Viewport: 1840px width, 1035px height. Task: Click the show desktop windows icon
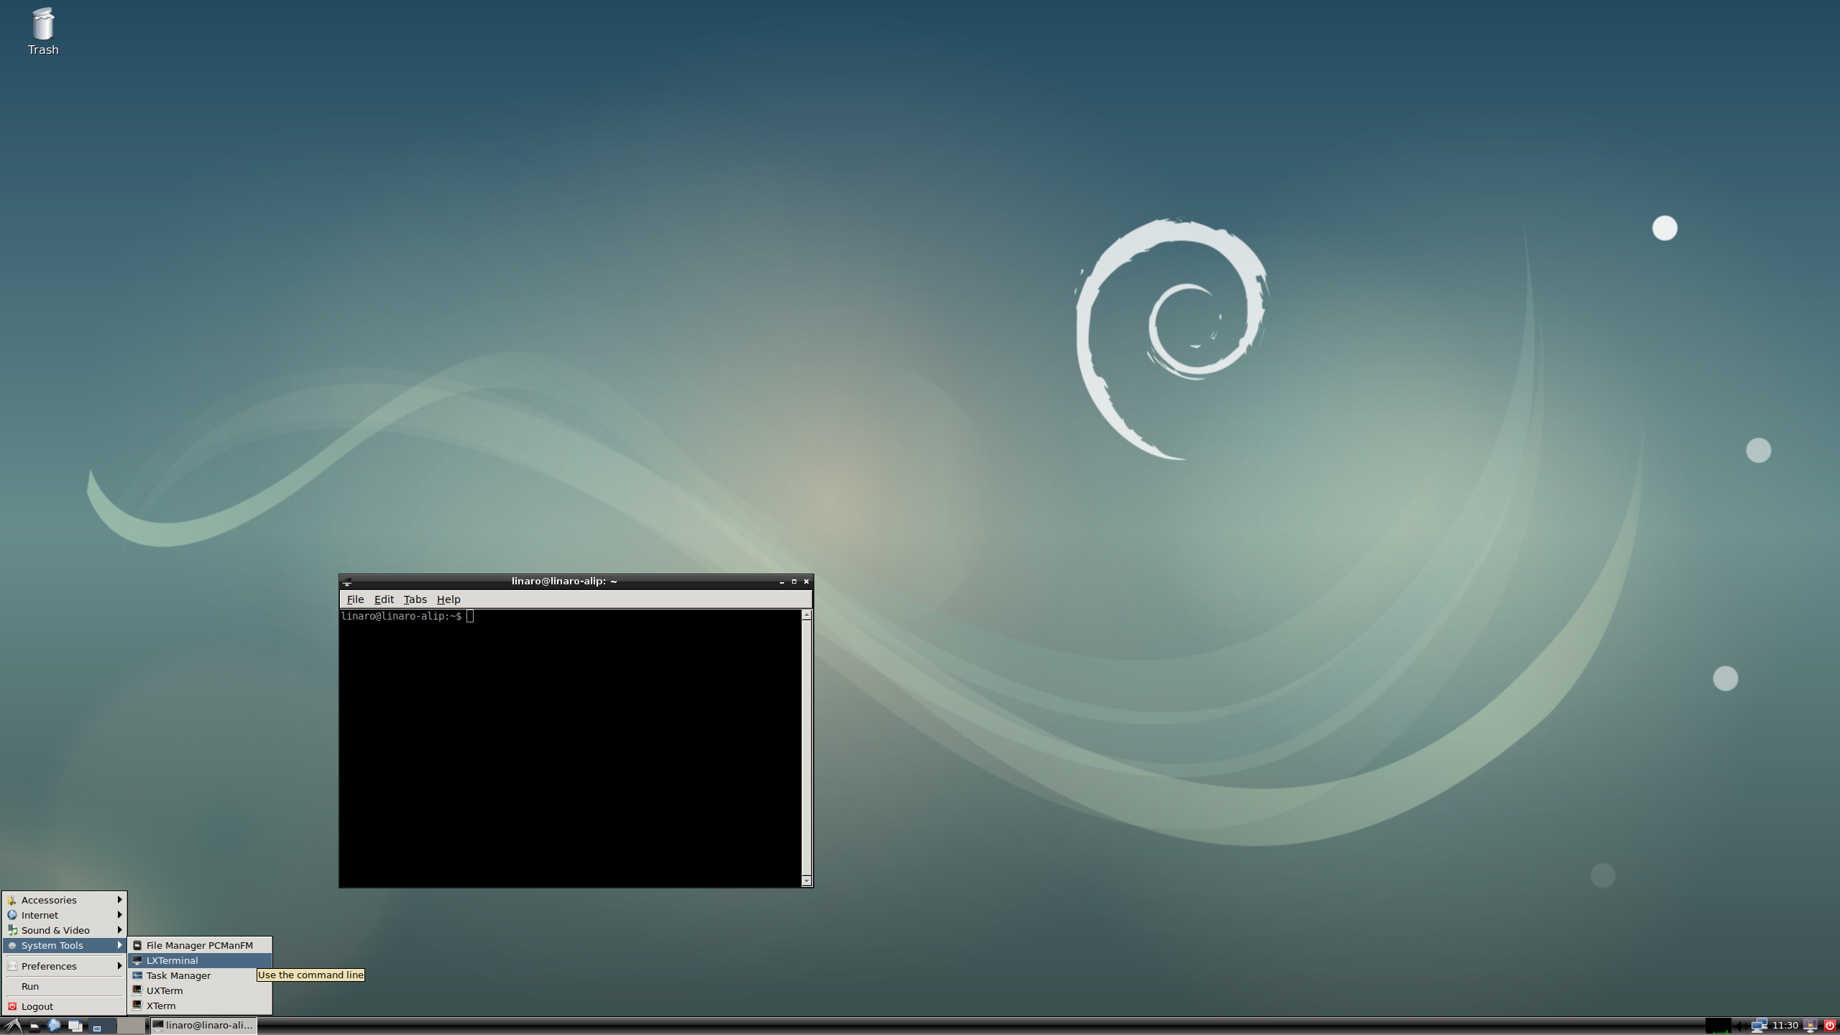[75, 1026]
